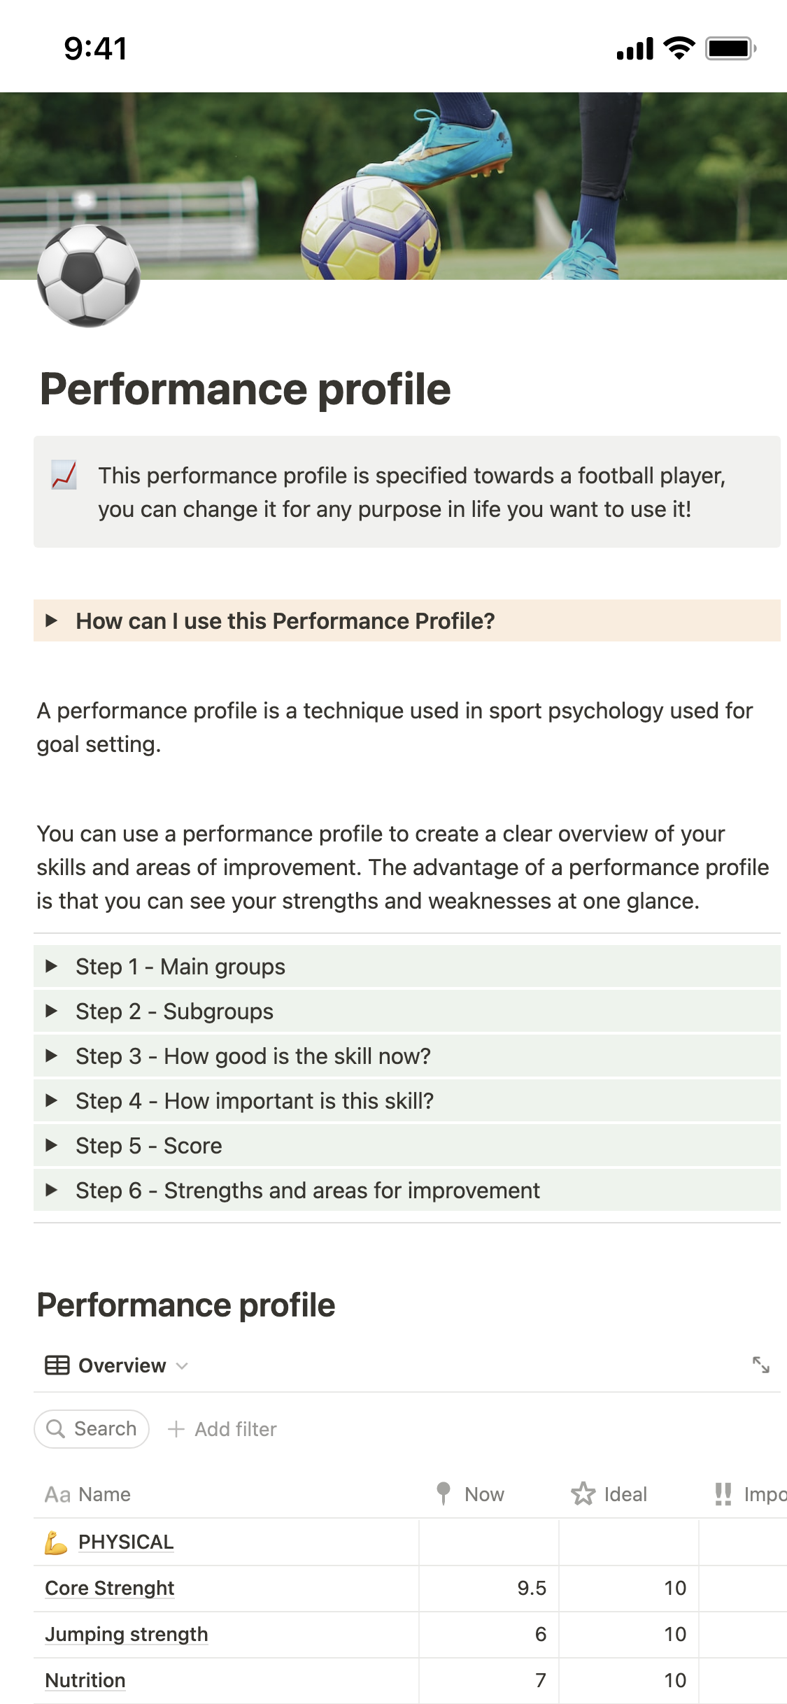Screen dimensions: 787x1704
Task: Click the soccer ball page icon
Action: pyautogui.click(x=89, y=276)
